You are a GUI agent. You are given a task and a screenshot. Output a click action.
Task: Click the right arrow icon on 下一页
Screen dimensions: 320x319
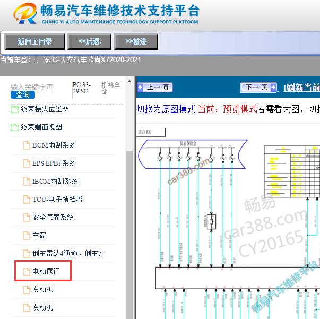[x=273, y=87]
